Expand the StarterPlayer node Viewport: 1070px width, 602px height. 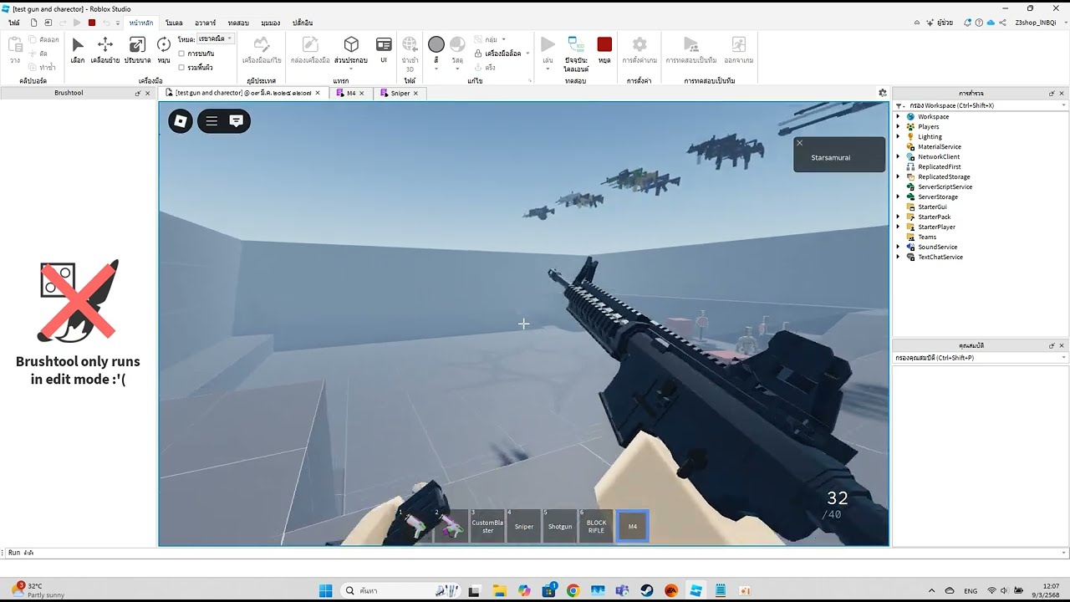(899, 227)
